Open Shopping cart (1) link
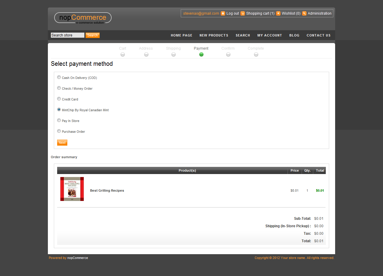Screen dimensions: 383x276 (x=260, y=13)
